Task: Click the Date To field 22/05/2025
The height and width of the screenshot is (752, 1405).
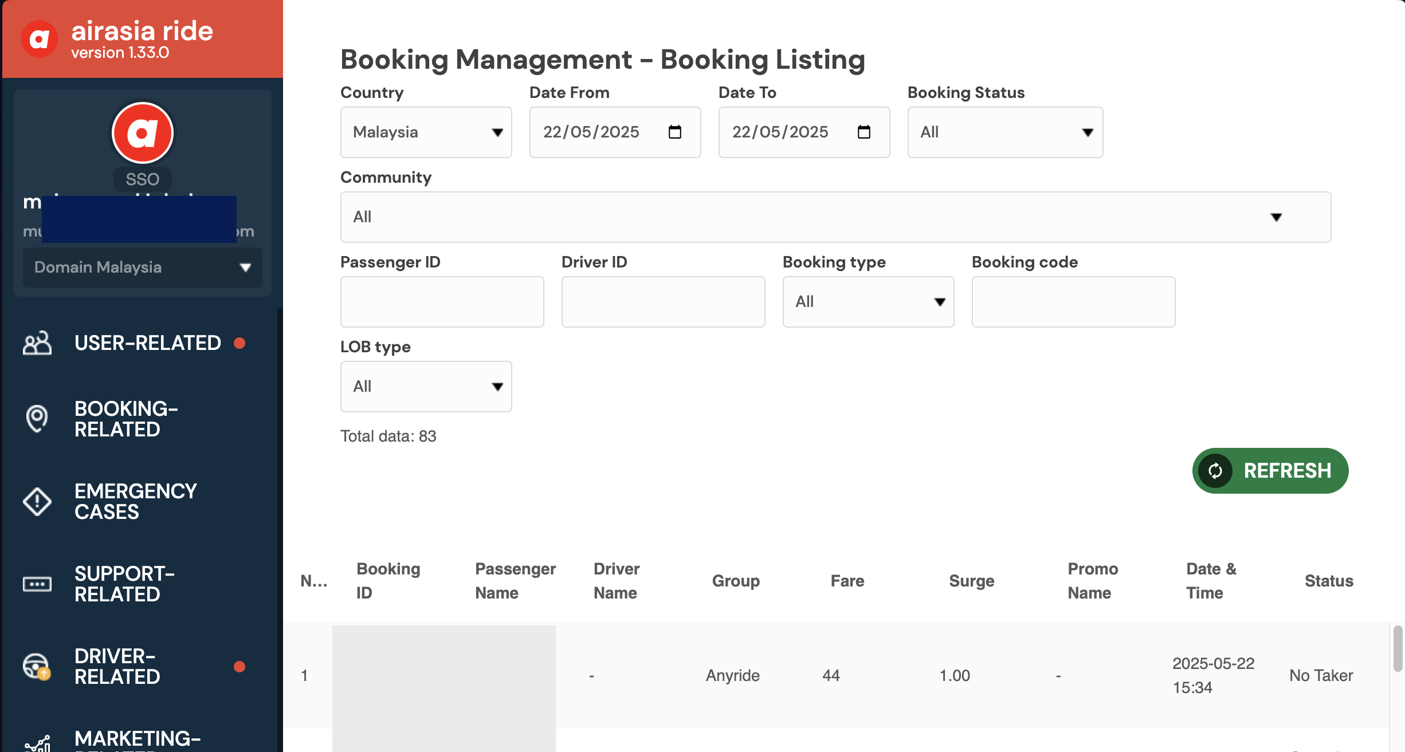Action: [x=804, y=132]
